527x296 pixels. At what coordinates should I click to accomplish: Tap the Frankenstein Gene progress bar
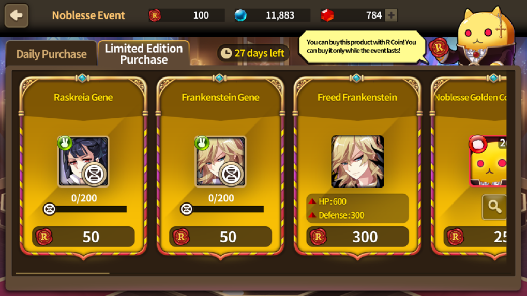(x=222, y=209)
